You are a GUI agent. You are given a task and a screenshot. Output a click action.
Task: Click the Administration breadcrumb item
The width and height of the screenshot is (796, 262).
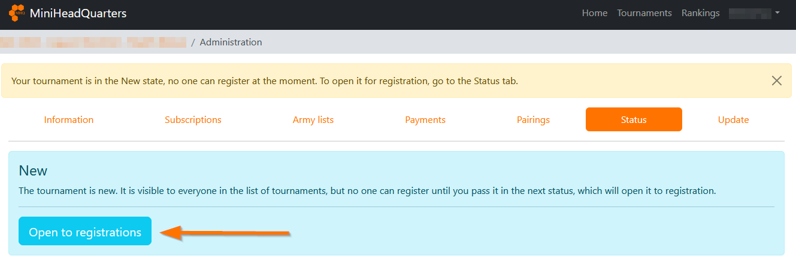pos(231,42)
